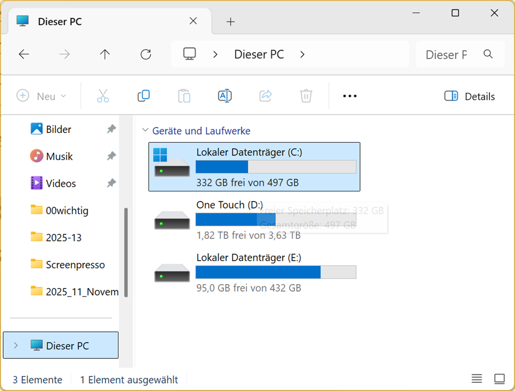
Task: Open the Screenpresso folder in sidebar
Action: tap(75, 264)
